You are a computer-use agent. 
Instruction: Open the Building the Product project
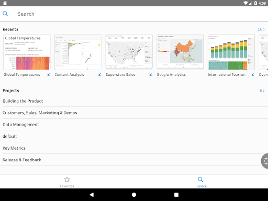(x=134, y=101)
